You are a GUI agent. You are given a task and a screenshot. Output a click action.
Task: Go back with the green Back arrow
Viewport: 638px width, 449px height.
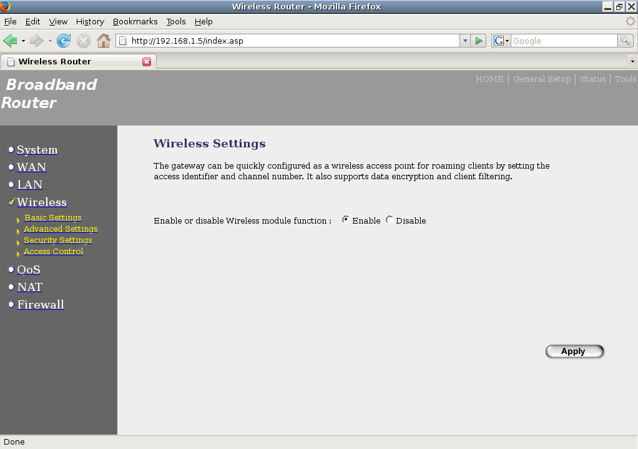coord(10,41)
